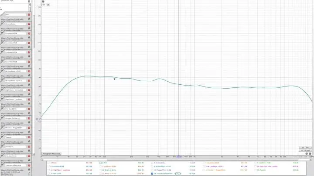Delete the Loudness 85dB measurement via red icon

(x=29, y=52)
